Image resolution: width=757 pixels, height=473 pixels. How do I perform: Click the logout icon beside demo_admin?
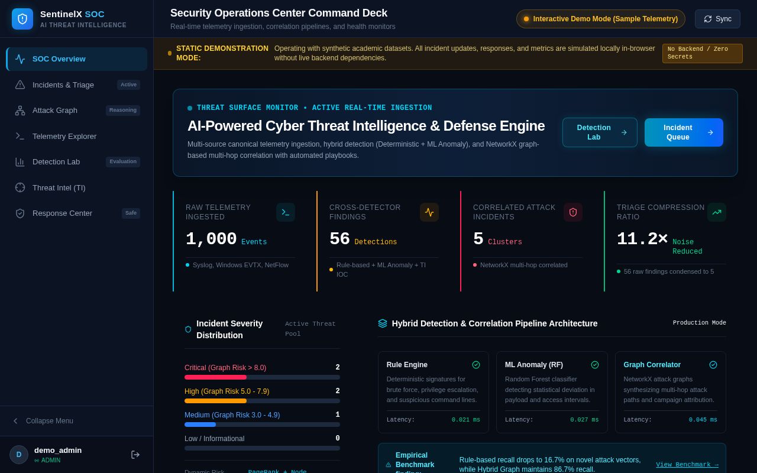click(135, 455)
